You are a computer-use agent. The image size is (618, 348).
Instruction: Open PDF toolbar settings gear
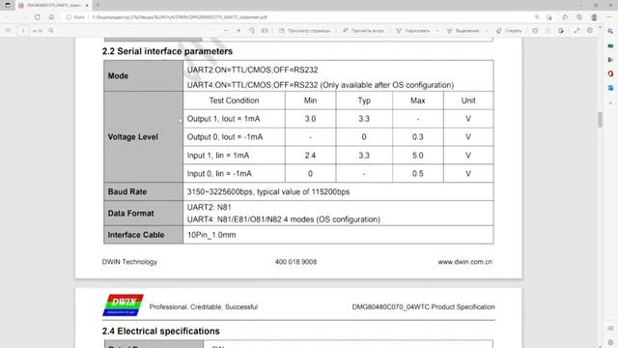pyautogui.click(x=590, y=30)
